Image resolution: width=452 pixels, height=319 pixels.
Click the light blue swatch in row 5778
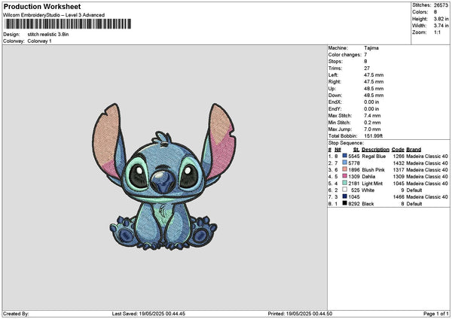(344, 163)
